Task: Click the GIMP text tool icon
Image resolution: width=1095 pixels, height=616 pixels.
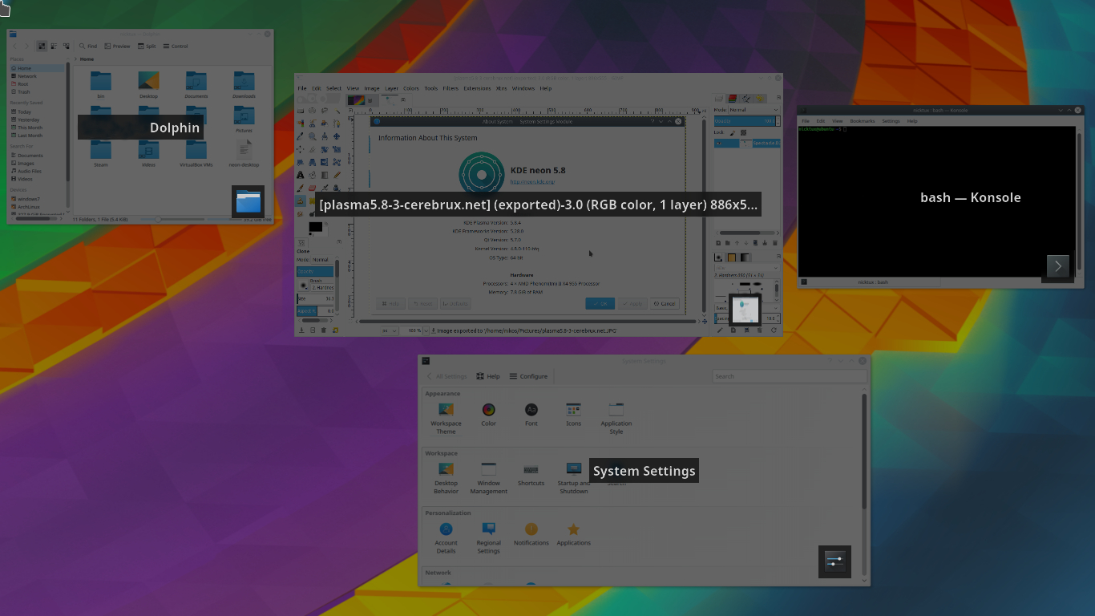Action: [x=301, y=175]
